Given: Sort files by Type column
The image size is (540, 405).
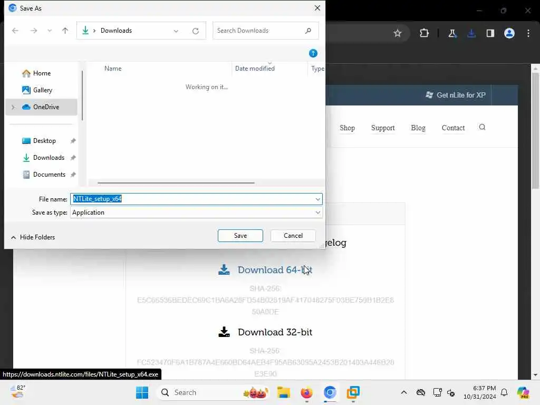Looking at the screenshot, I should (x=317, y=69).
